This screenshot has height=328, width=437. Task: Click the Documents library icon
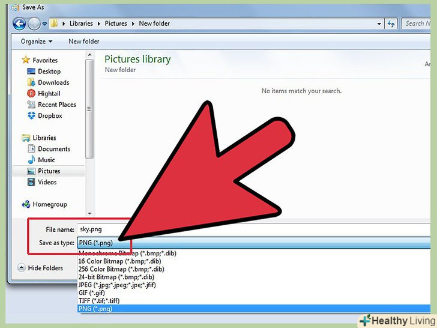[x=31, y=148]
